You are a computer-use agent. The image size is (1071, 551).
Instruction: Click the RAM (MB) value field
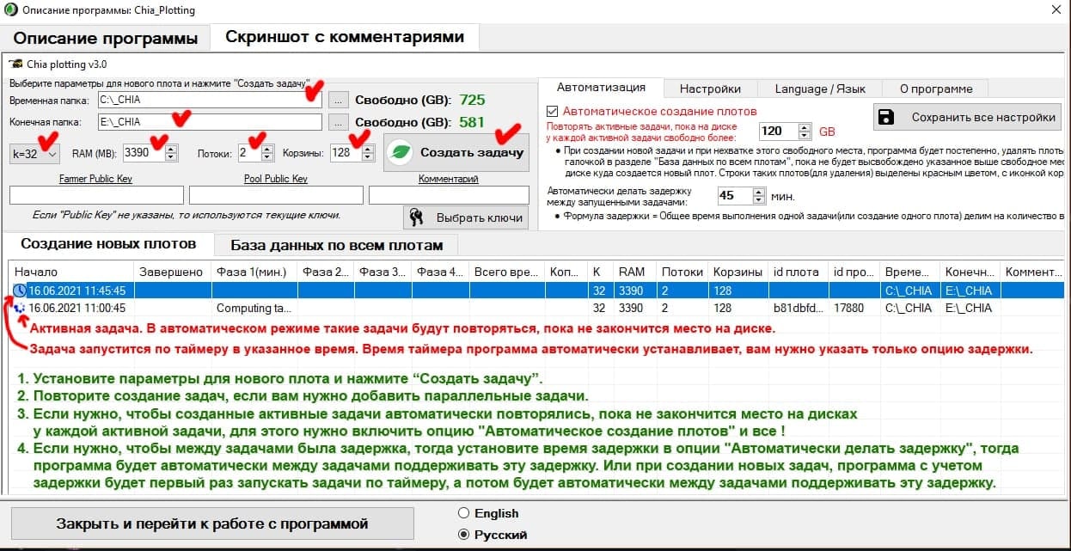point(144,153)
